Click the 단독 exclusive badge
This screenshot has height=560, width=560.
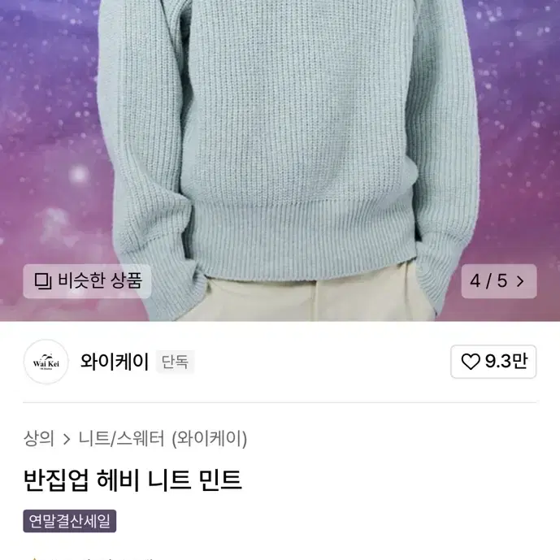coord(175,362)
